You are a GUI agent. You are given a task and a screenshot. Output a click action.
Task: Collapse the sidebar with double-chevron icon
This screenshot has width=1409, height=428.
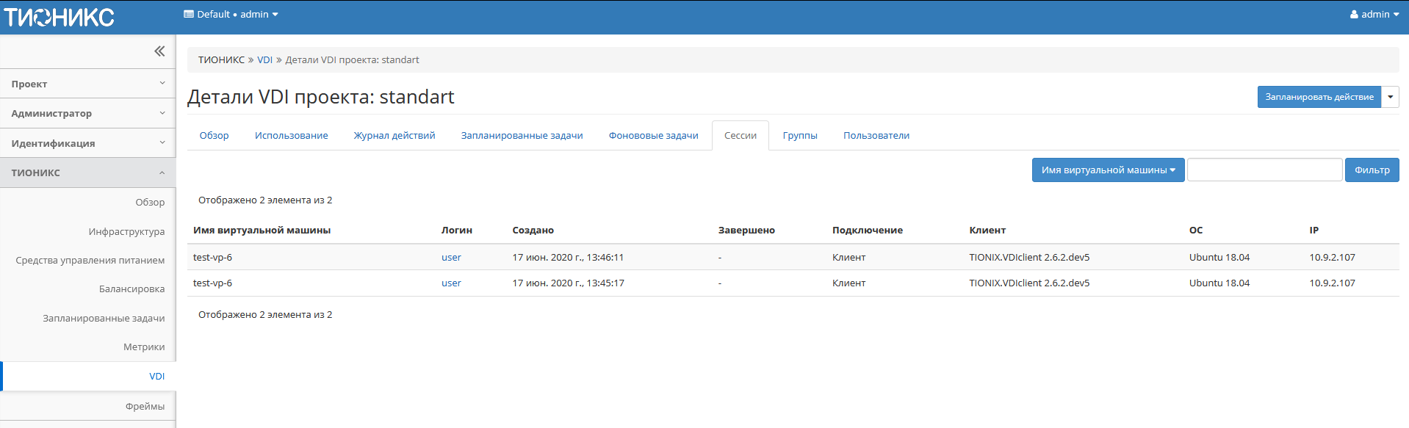coord(159,51)
